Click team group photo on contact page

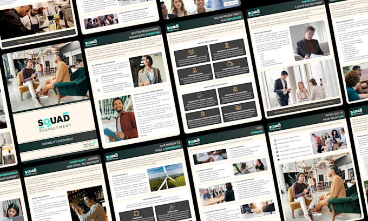(328, 140)
